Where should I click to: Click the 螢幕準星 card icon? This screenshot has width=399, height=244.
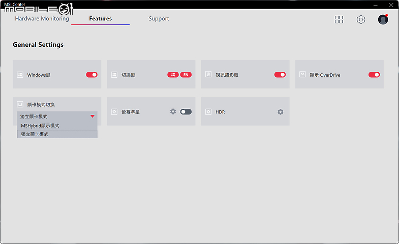114,112
